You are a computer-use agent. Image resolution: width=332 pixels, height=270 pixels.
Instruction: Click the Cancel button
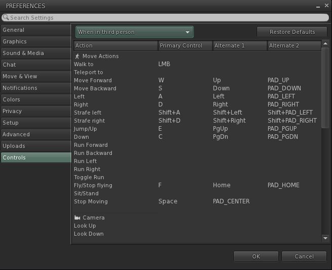(x=304, y=256)
